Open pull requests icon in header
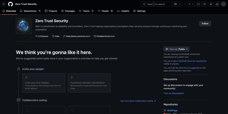 coord(205,4)
